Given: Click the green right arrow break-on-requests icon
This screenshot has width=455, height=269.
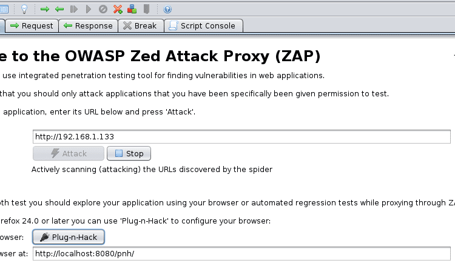Looking at the screenshot, I should pyautogui.click(x=45, y=9).
